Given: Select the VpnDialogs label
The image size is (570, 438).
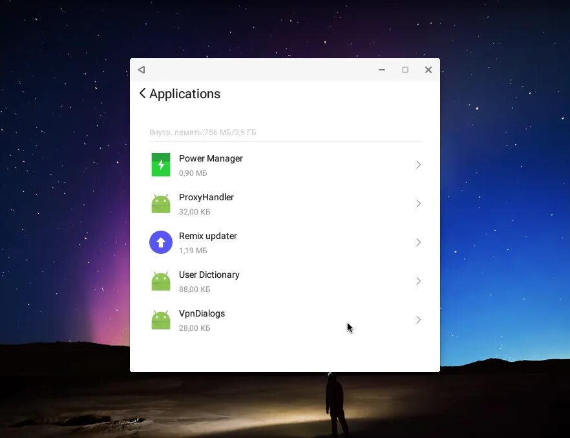Looking at the screenshot, I should coord(202,313).
